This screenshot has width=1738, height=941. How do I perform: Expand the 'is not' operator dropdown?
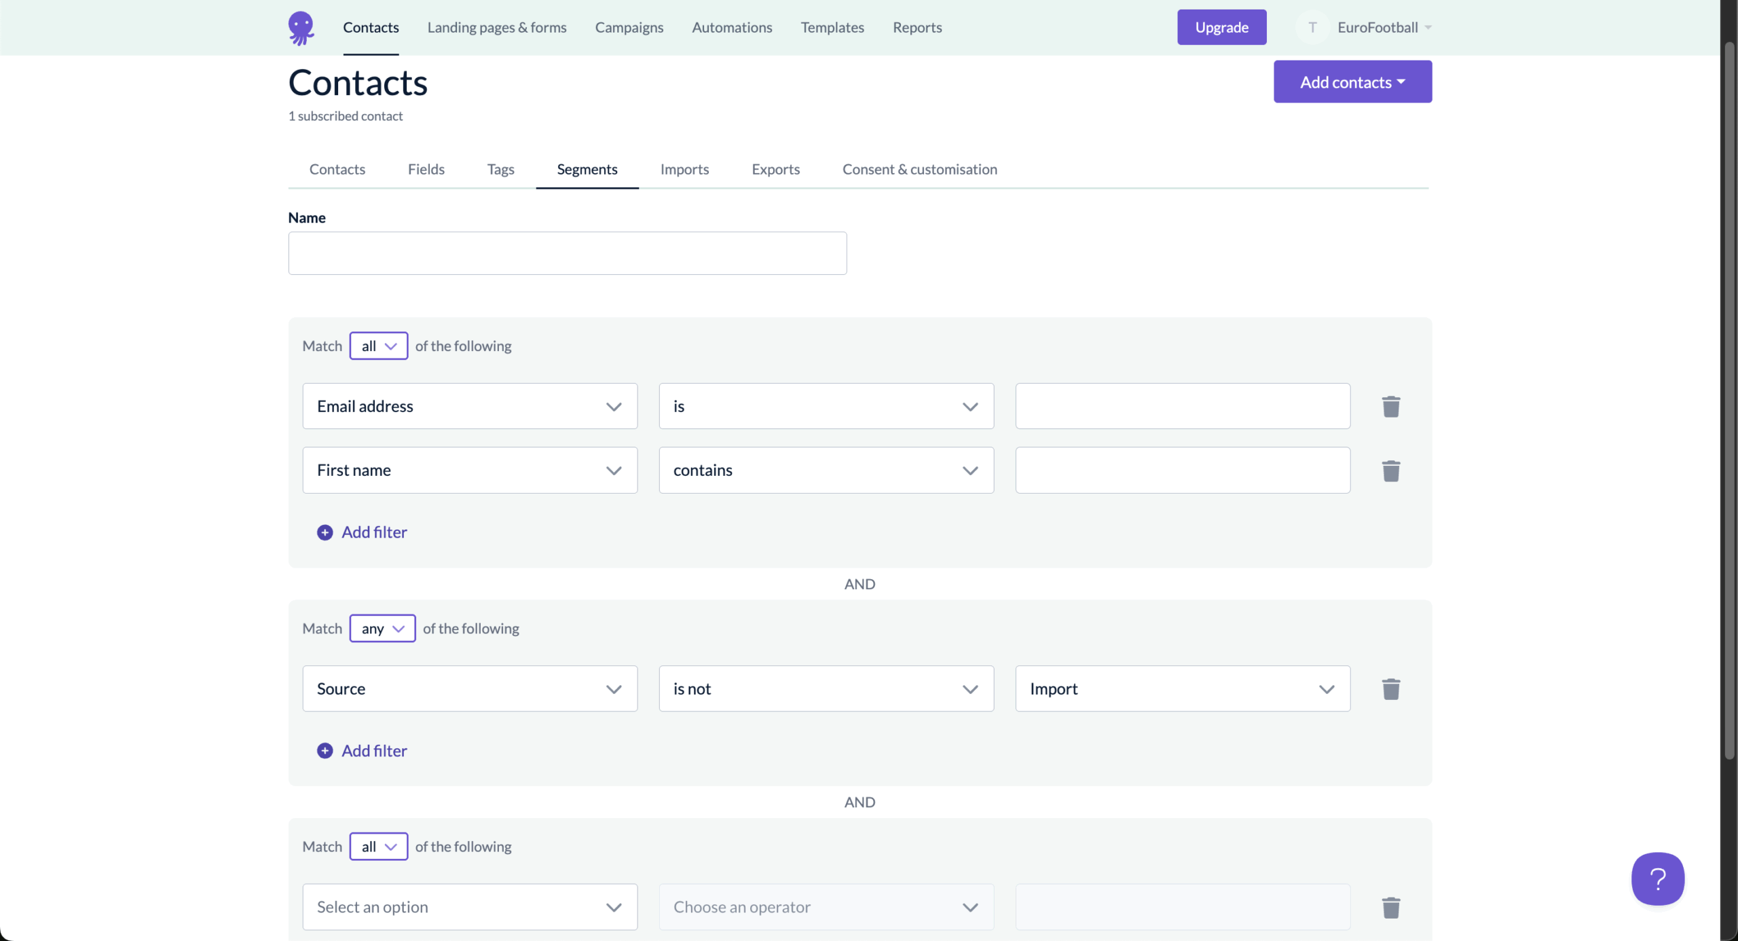click(x=826, y=688)
